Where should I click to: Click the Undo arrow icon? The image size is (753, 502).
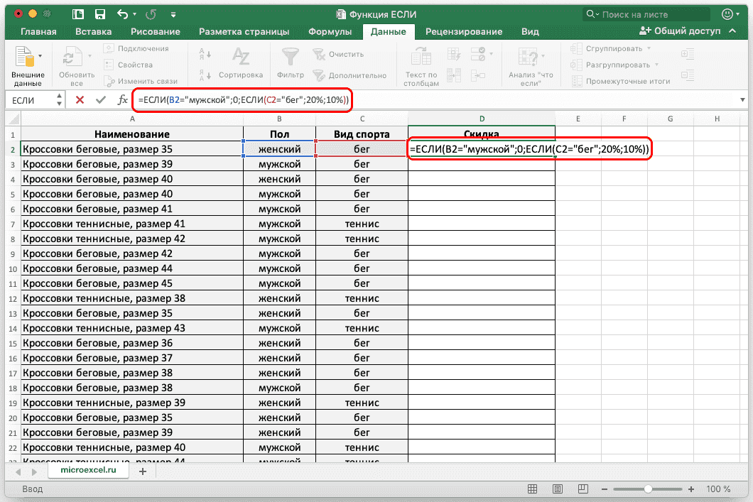click(122, 13)
